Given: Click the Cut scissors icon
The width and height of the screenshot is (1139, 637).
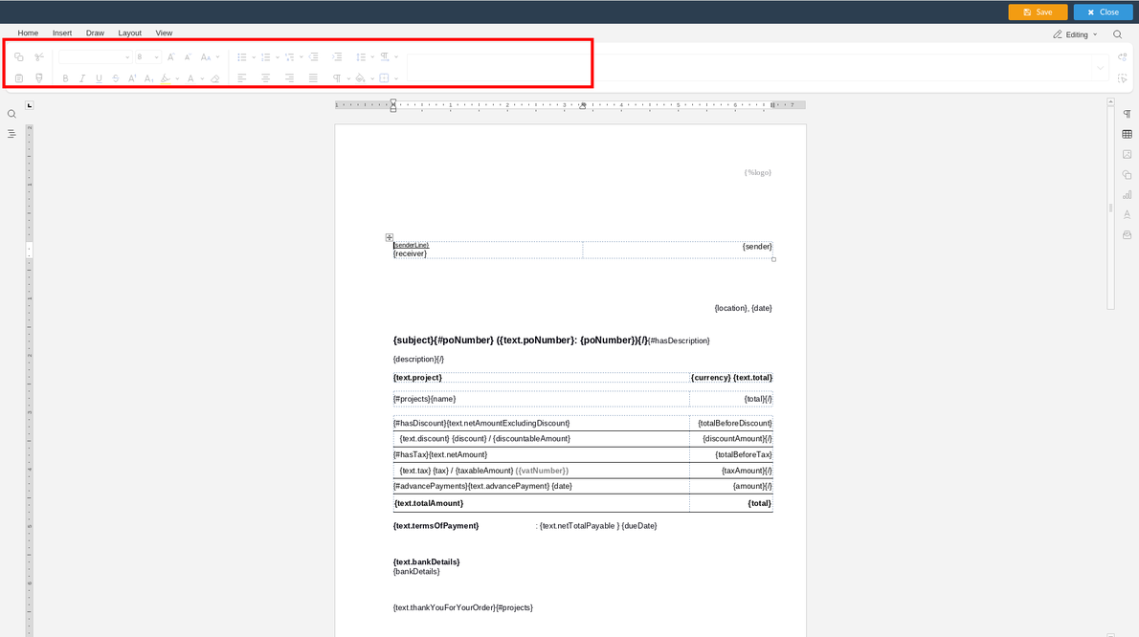Looking at the screenshot, I should click(39, 56).
